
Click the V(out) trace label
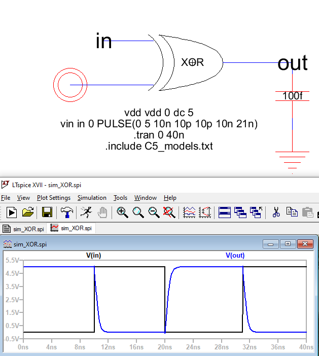[235, 256]
